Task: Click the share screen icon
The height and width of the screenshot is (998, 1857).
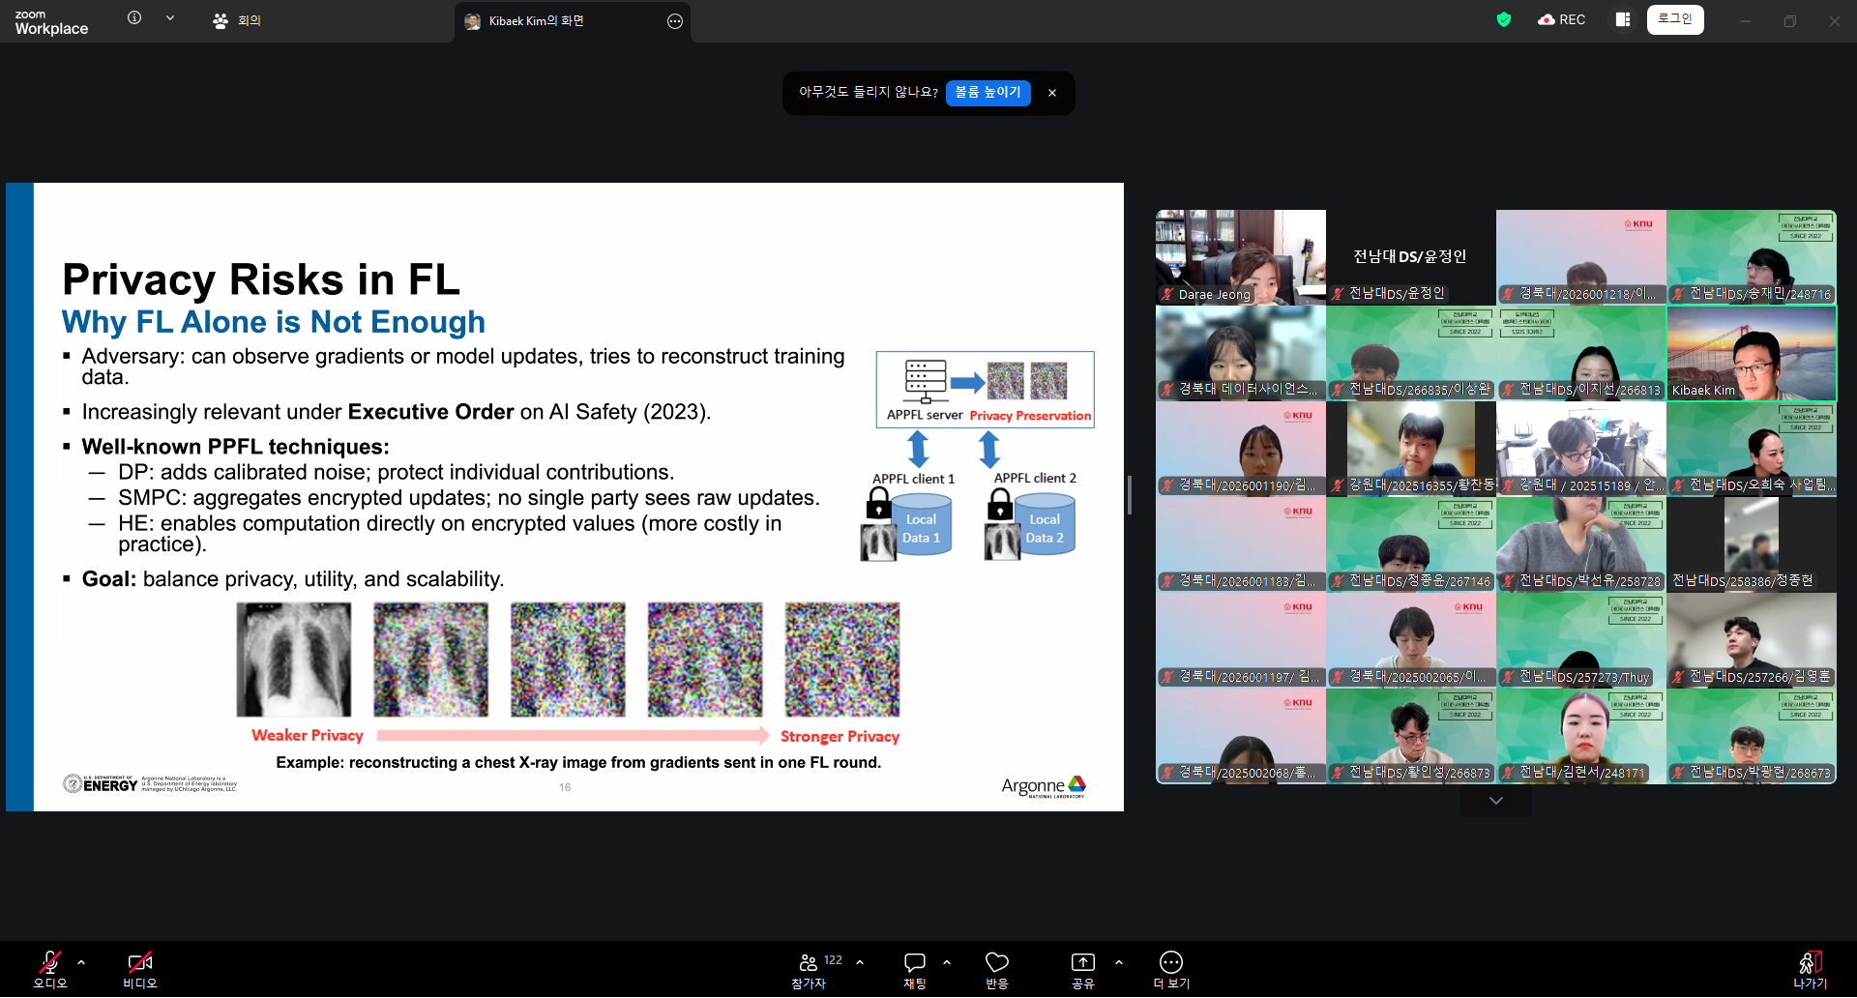Action: (x=1082, y=969)
